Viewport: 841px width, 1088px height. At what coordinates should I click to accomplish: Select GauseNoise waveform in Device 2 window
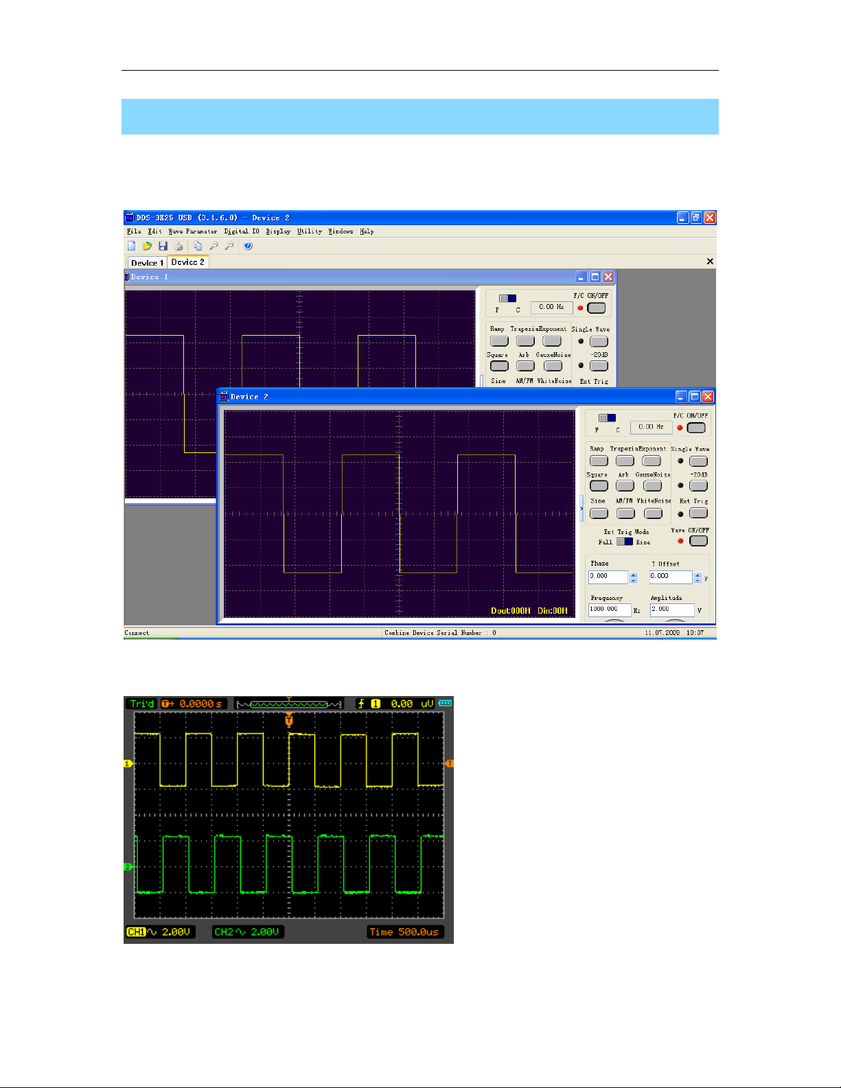click(x=653, y=486)
